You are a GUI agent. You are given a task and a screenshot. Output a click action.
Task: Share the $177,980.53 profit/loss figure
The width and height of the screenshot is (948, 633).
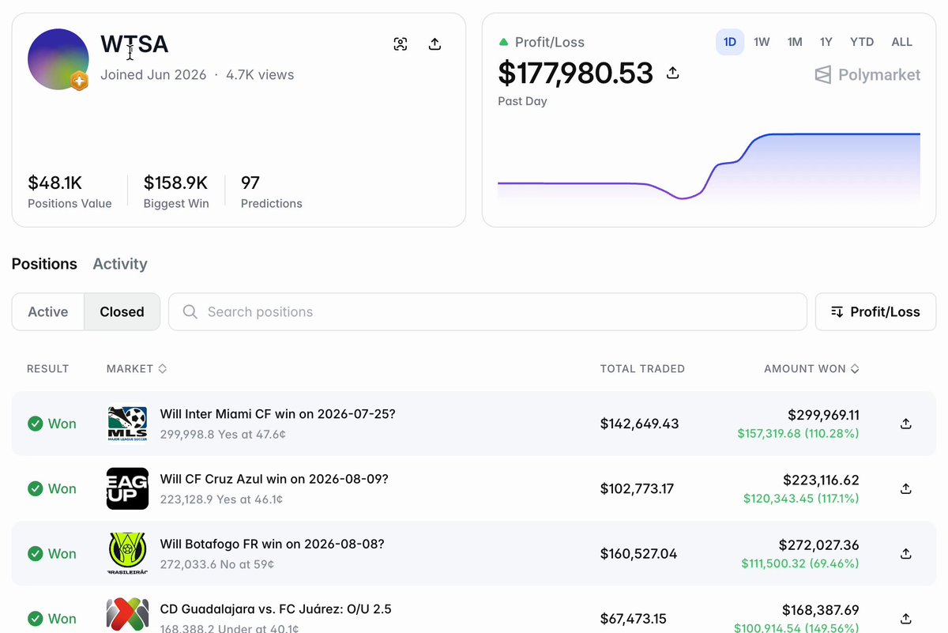tap(673, 73)
